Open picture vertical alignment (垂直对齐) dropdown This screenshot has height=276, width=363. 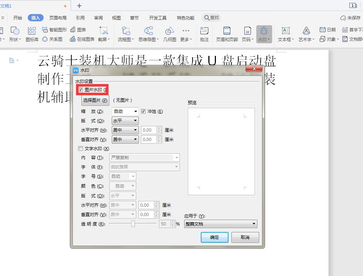[125, 140]
